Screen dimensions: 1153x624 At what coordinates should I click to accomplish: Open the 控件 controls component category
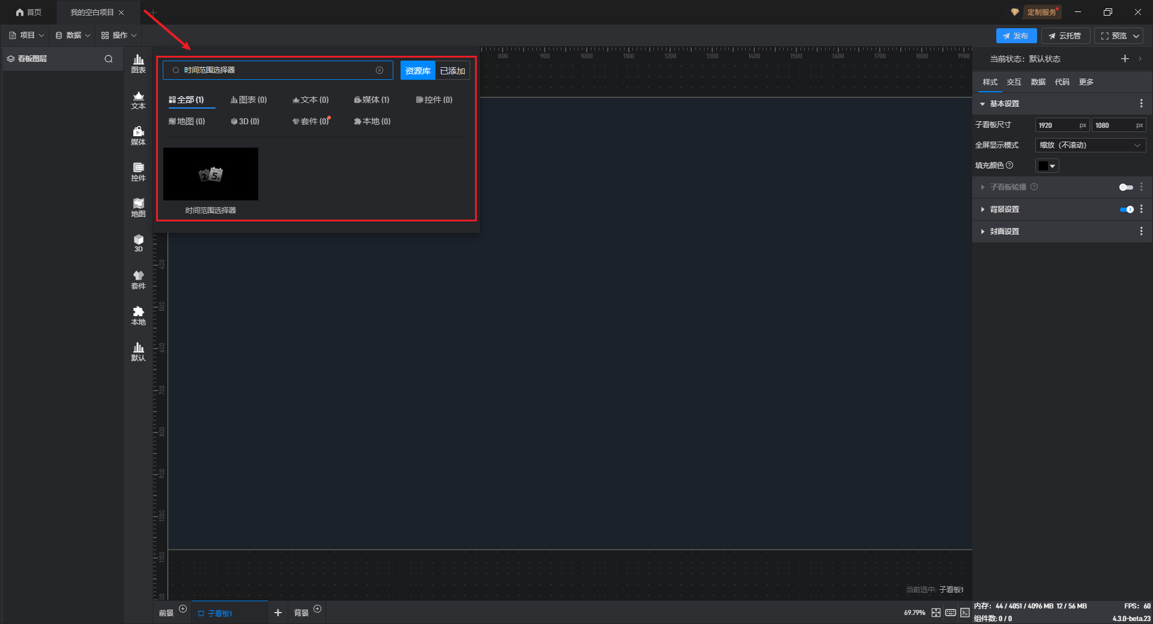click(x=138, y=172)
